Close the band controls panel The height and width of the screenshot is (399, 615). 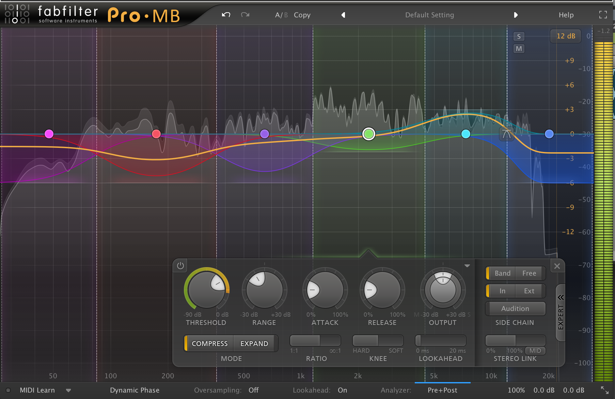(557, 266)
